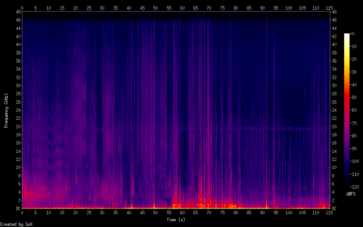Viewport: 363px width, 227px height.
Task: Click the '+0' label on color scale
Action: pos(352,34)
